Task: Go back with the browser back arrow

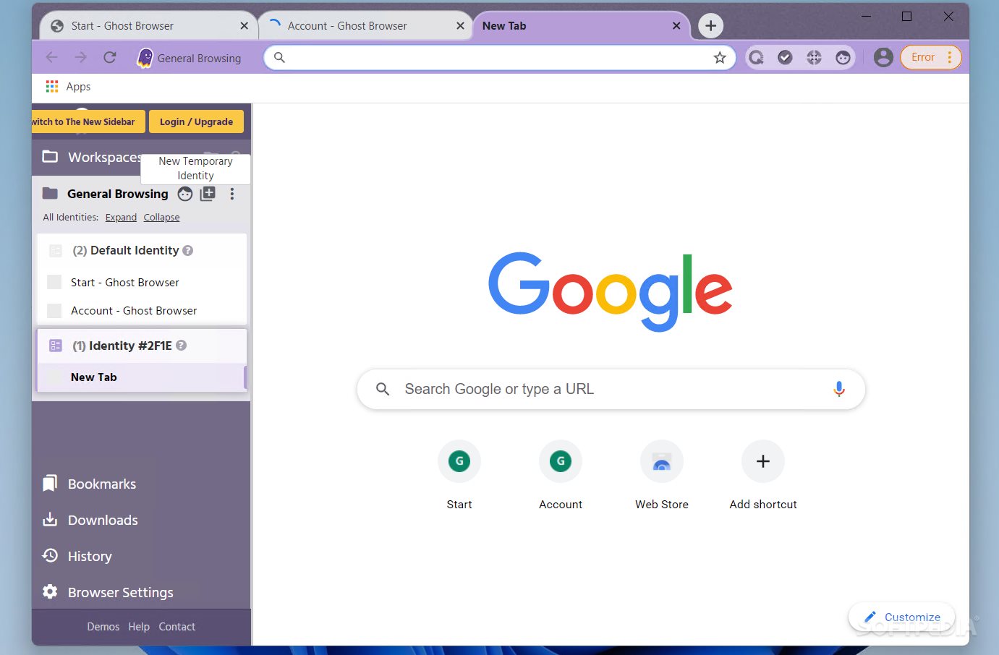Action: [51, 57]
